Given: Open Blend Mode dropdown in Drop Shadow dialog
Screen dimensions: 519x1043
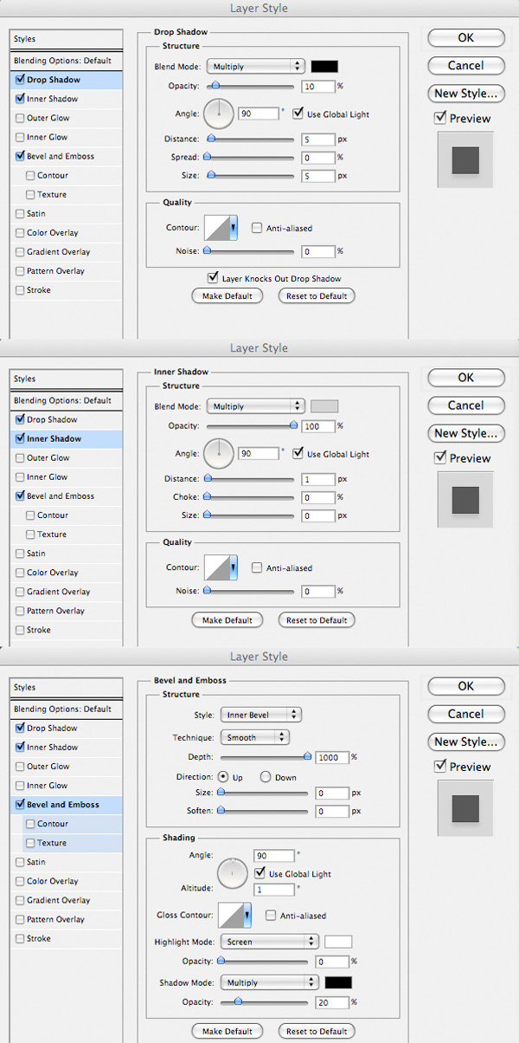Looking at the screenshot, I should point(255,66).
